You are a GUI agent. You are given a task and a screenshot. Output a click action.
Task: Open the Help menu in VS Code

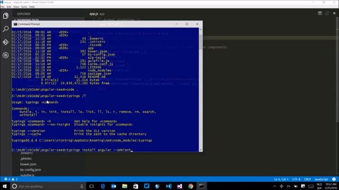point(32,7)
